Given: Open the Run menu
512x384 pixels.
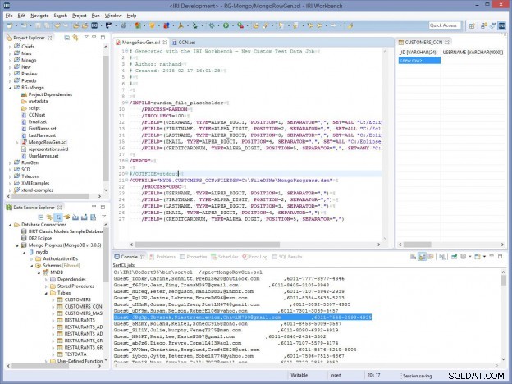Looking at the screenshot, I should [96, 16].
